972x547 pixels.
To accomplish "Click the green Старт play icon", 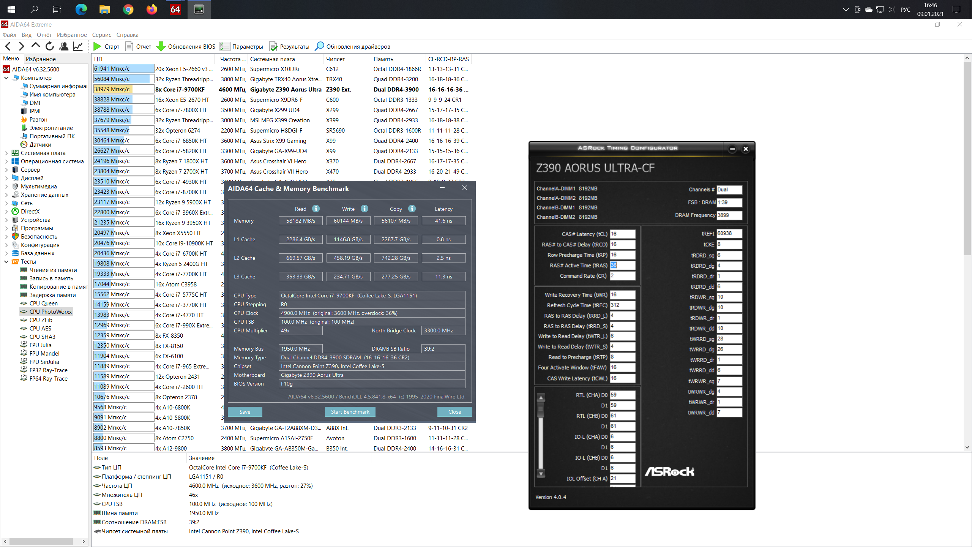I will [97, 46].
